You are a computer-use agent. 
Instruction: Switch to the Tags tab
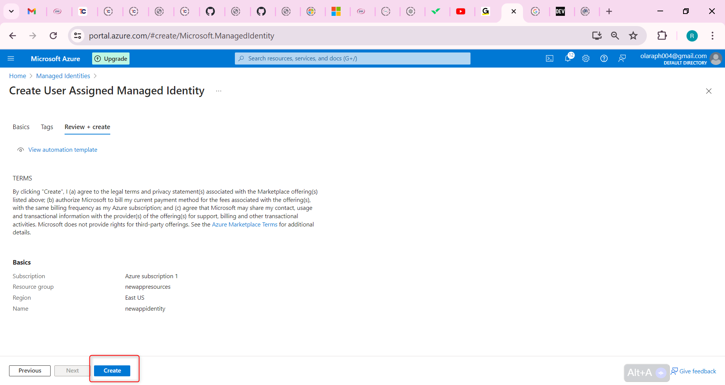pos(47,127)
